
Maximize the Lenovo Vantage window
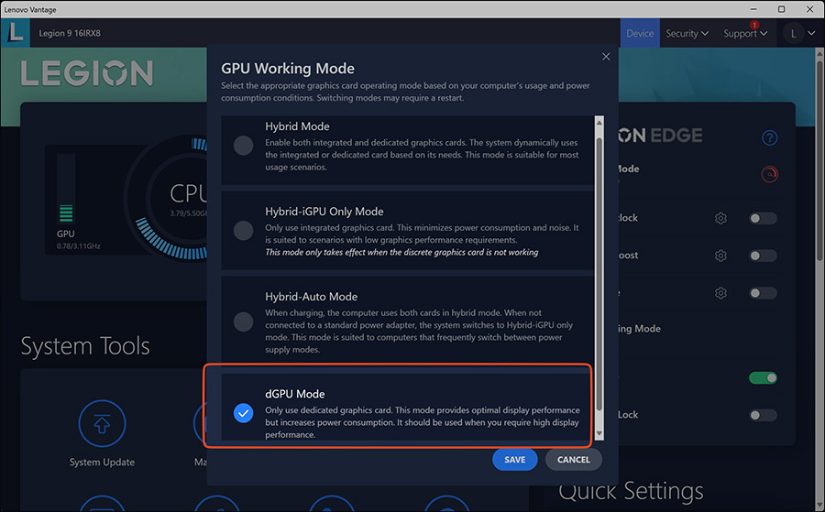(x=781, y=9)
